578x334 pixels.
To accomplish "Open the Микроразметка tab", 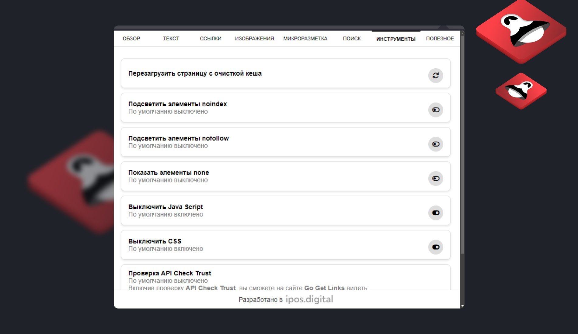I will click(305, 39).
